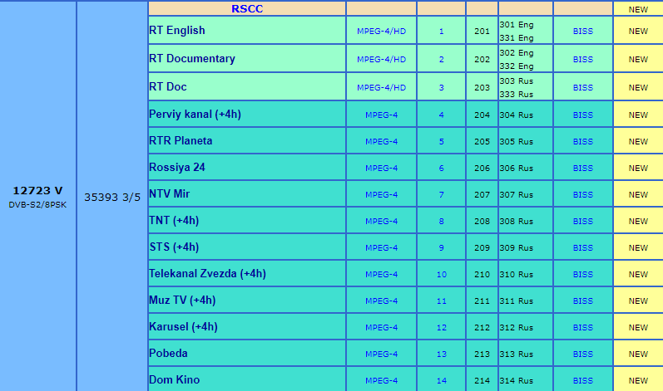The height and width of the screenshot is (391, 663).
Task: Click BISS encryption link for Dom Kino
Action: [x=583, y=381]
